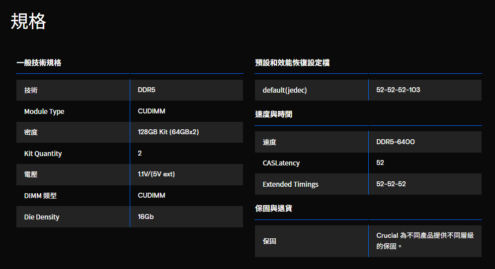Select the 52-52-52-103 timing value
Screen dimensions: 495x269
pos(398,90)
